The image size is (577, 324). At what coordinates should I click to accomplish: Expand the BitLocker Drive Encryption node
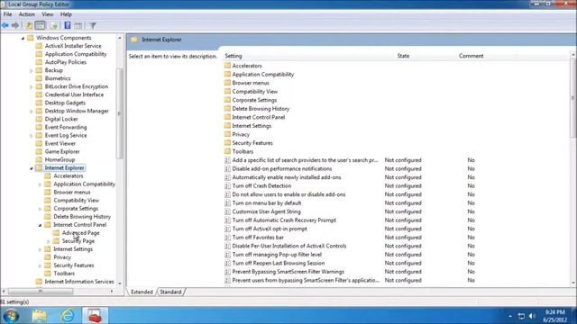click(32, 86)
